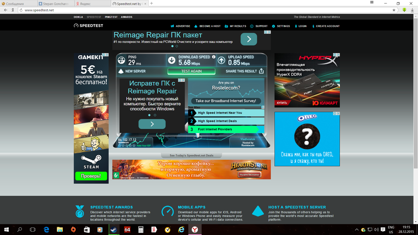This screenshot has height=235, width=418.
Task: Open taskbar search magnifier
Action: coord(20,230)
